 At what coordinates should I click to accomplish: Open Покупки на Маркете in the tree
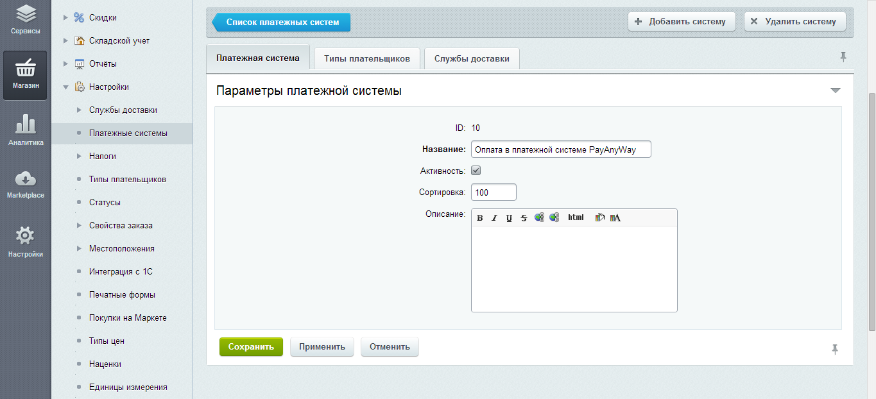[x=128, y=318]
